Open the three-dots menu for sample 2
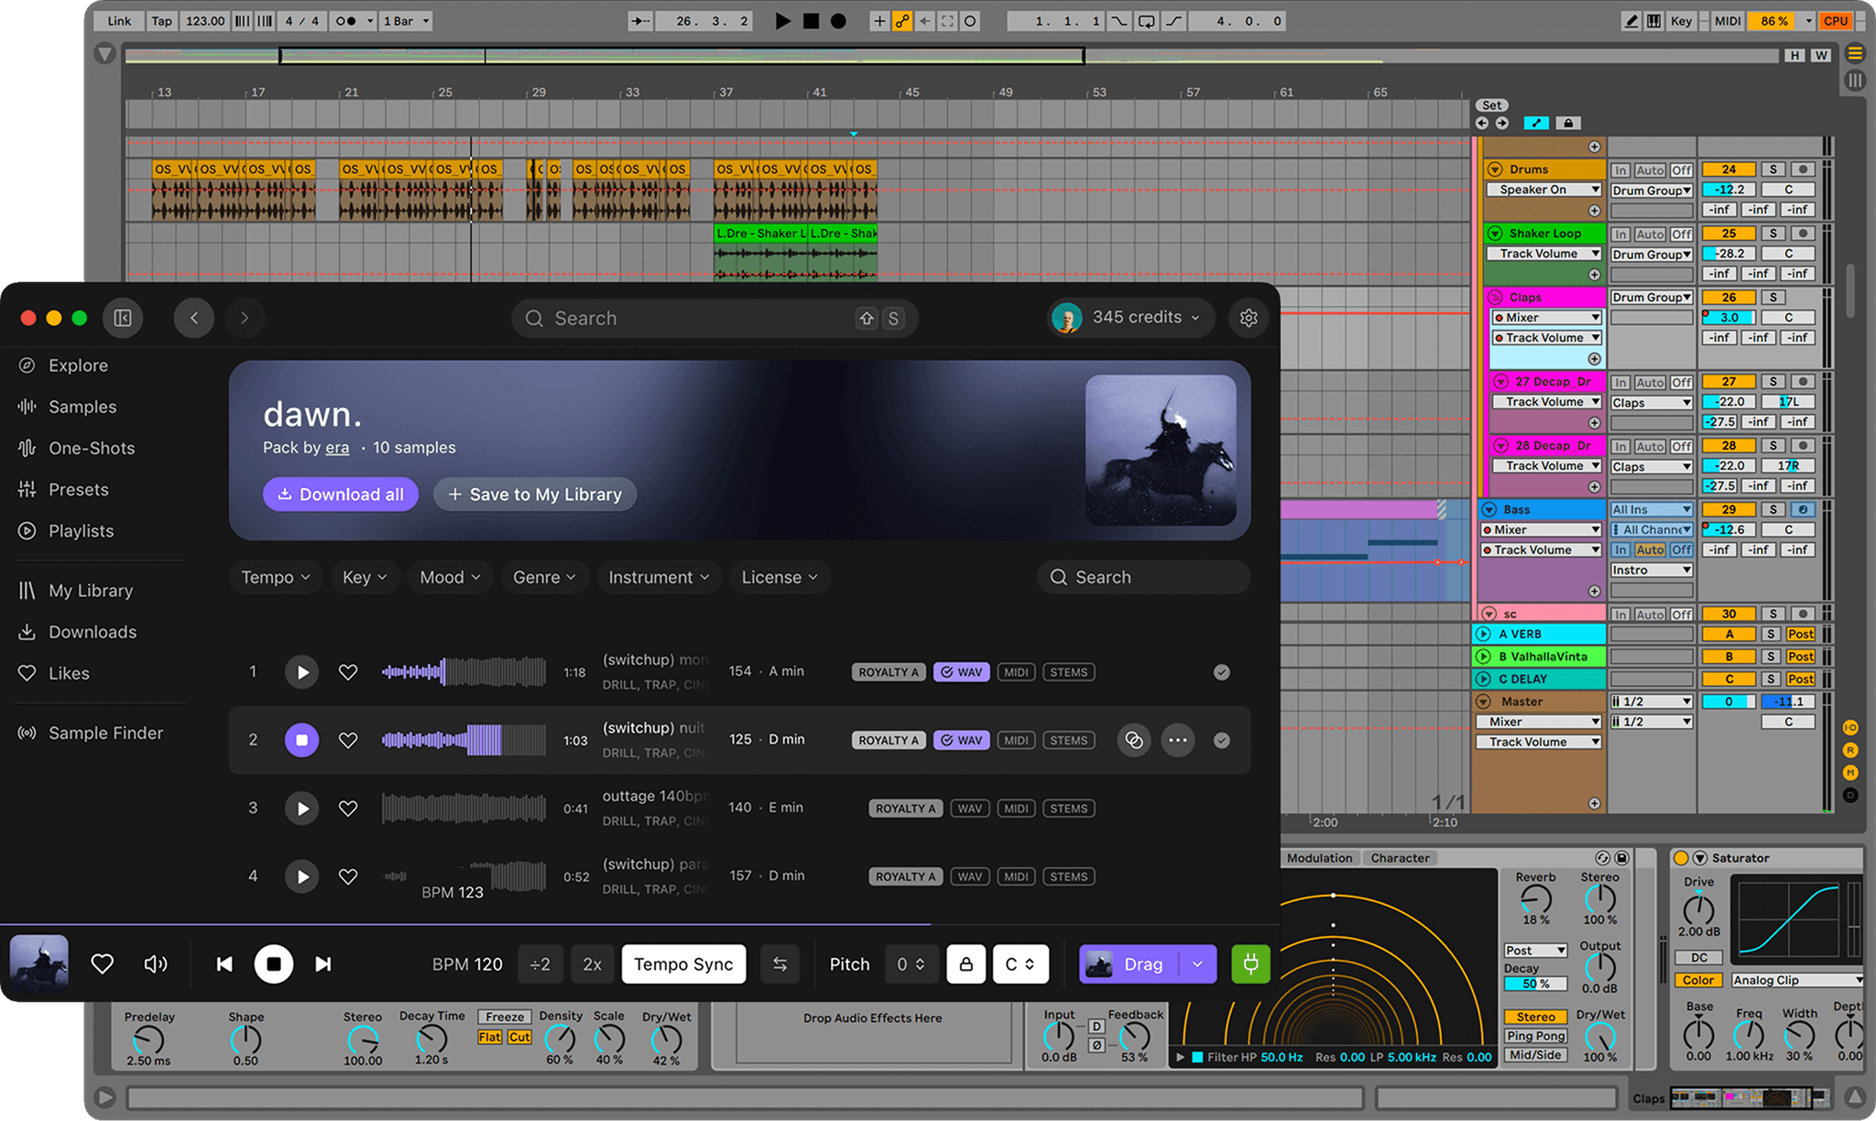Image resolution: width=1876 pixels, height=1121 pixels. pyautogui.click(x=1178, y=740)
